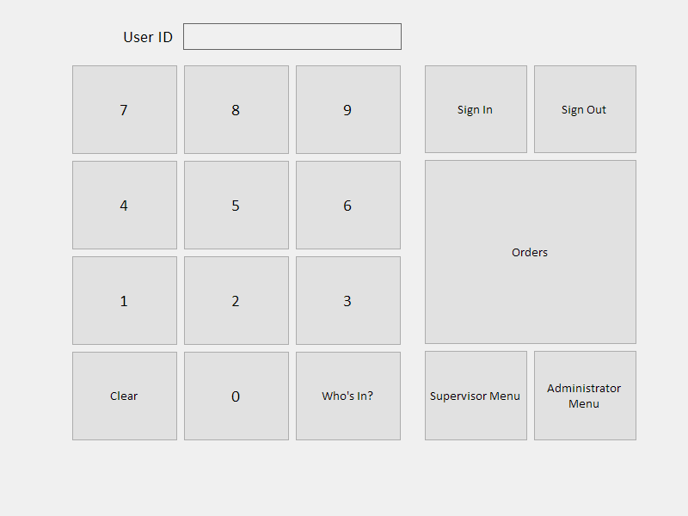Image resolution: width=688 pixels, height=516 pixels.
Task: Tap keypad digit 5
Action: coord(236,206)
